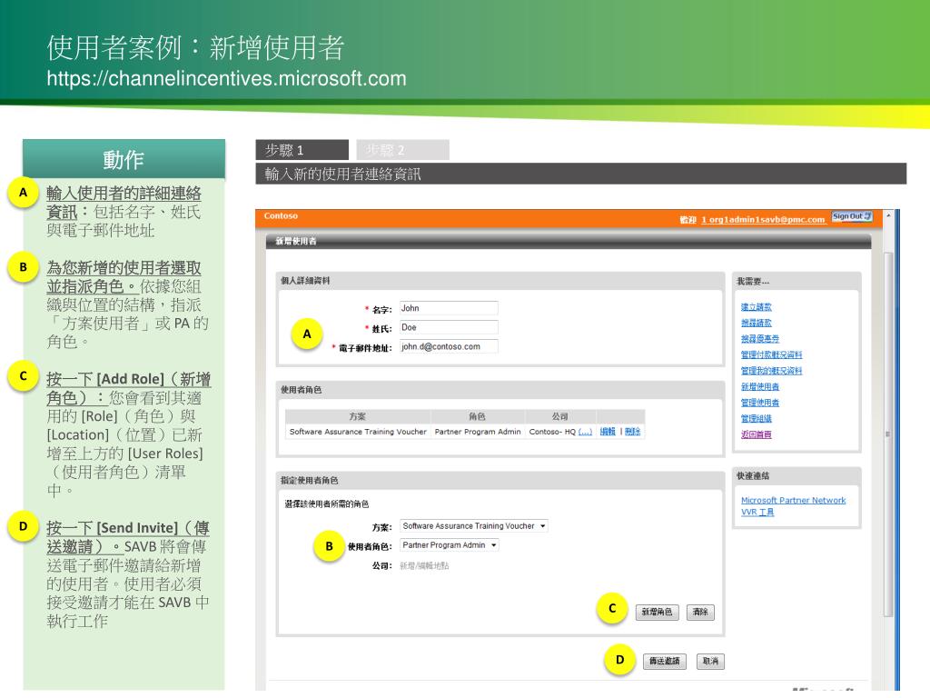
Task: Open the 使用者角色 dropdown showing Partner Program Admin
Action: pyautogui.click(x=449, y=545)
